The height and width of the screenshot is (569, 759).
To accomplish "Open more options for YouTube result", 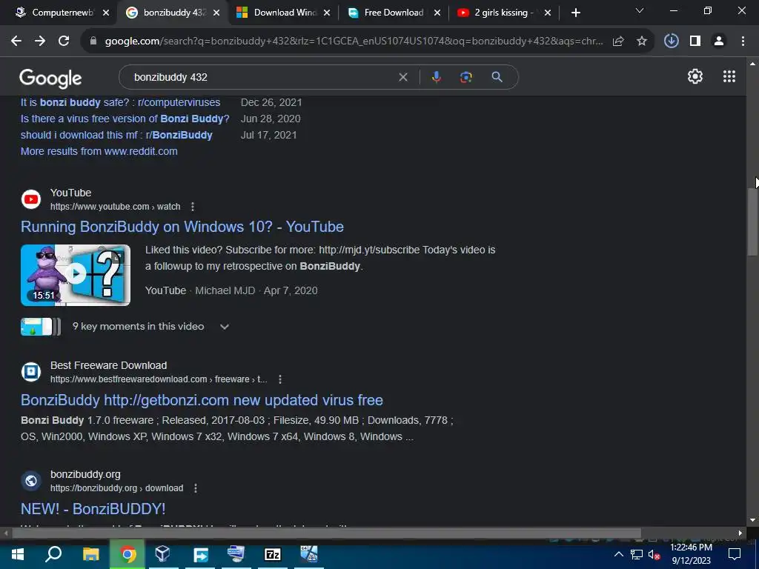I will click(x=193, y=207).
